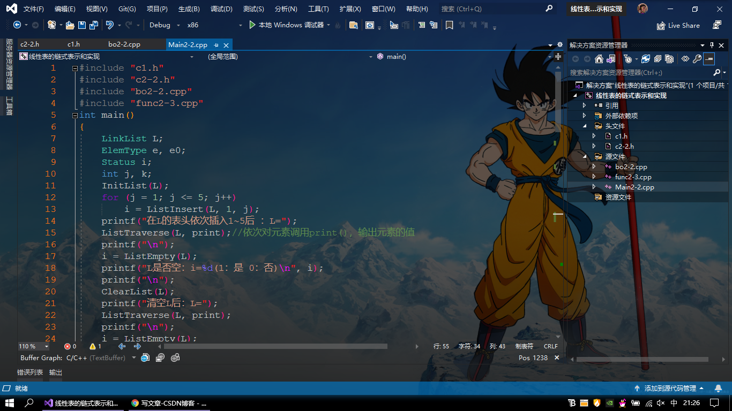Click the Pending Changes filter clock icon
The height and width of the screenshot is (411, 732).
tap(628, 59)
